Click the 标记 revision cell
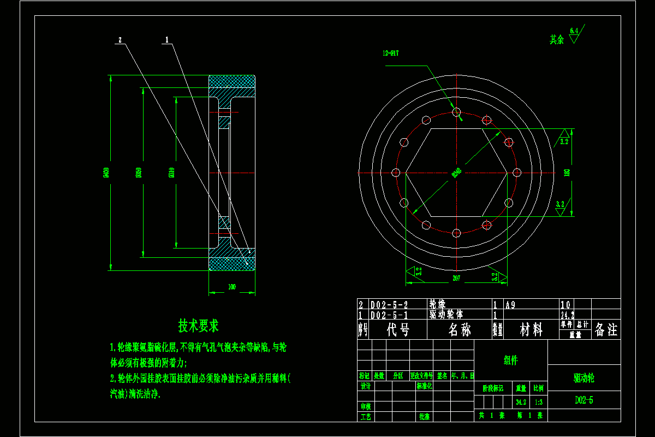Image resolution: width=655 pixels, height=437 pixels. click(365, 376)
